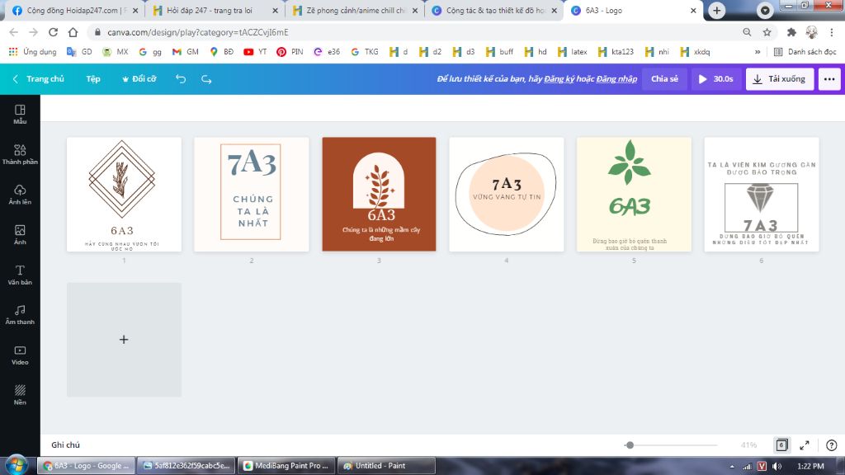Add a new page with plus tile
This screenshot has width=845, height=475.
(x=124, y=340)
